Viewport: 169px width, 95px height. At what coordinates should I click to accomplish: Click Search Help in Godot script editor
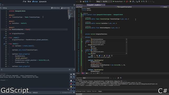click(65, 8)
